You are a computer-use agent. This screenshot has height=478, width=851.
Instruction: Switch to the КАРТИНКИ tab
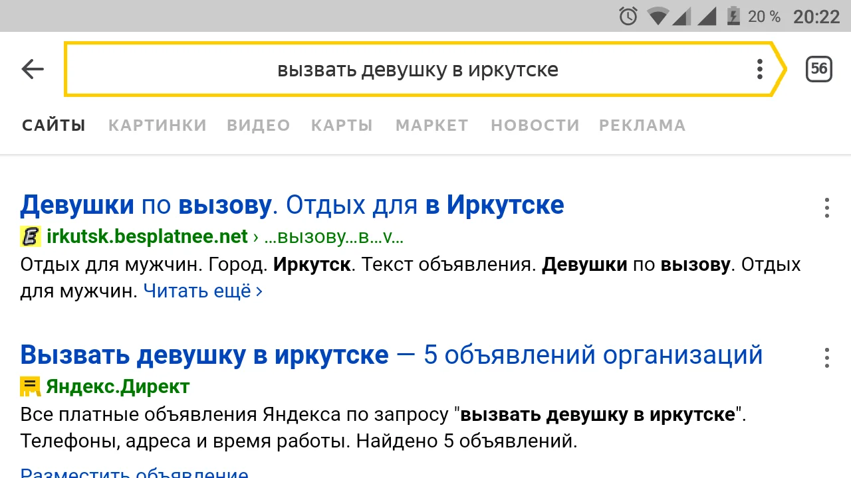(157, 125)
